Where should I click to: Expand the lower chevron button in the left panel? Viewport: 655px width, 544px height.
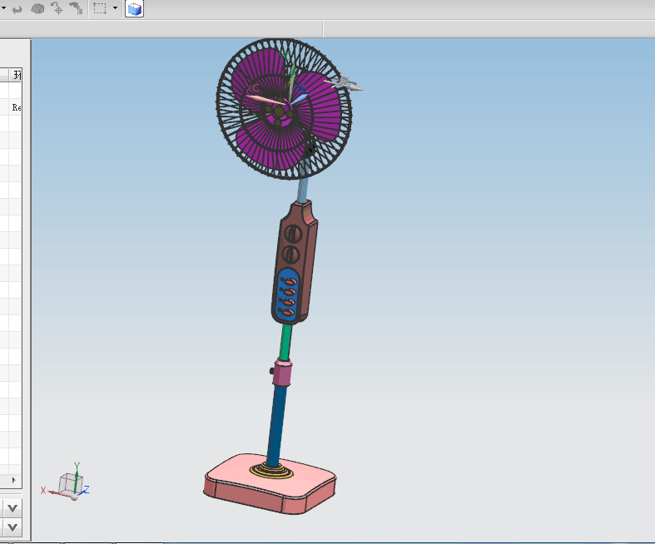12,527
